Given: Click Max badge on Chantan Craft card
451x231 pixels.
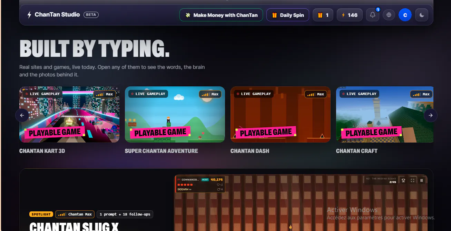Looking at the screenshot, I should tap(421, 94).
